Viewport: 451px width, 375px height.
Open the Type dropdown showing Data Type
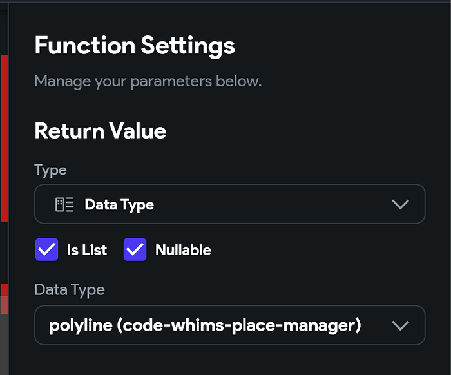(229, 205)
